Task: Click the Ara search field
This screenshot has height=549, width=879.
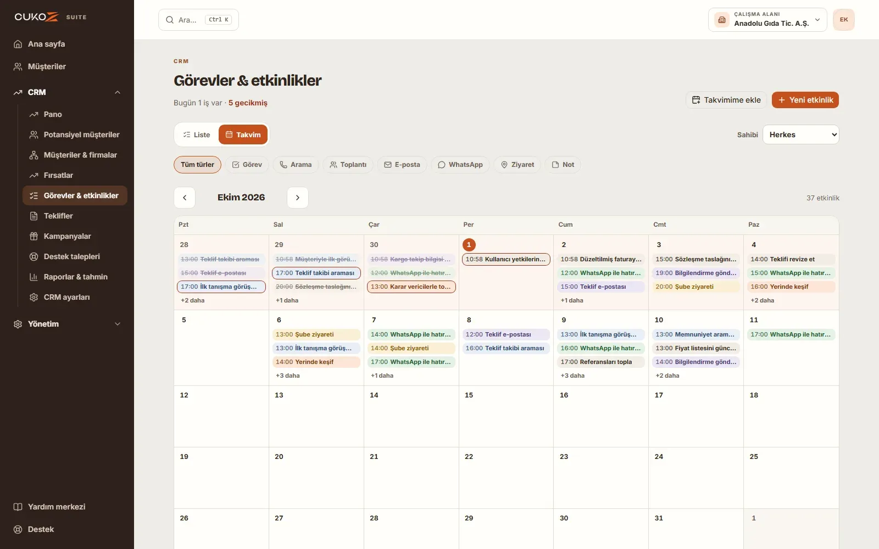Action: (198, 20)
